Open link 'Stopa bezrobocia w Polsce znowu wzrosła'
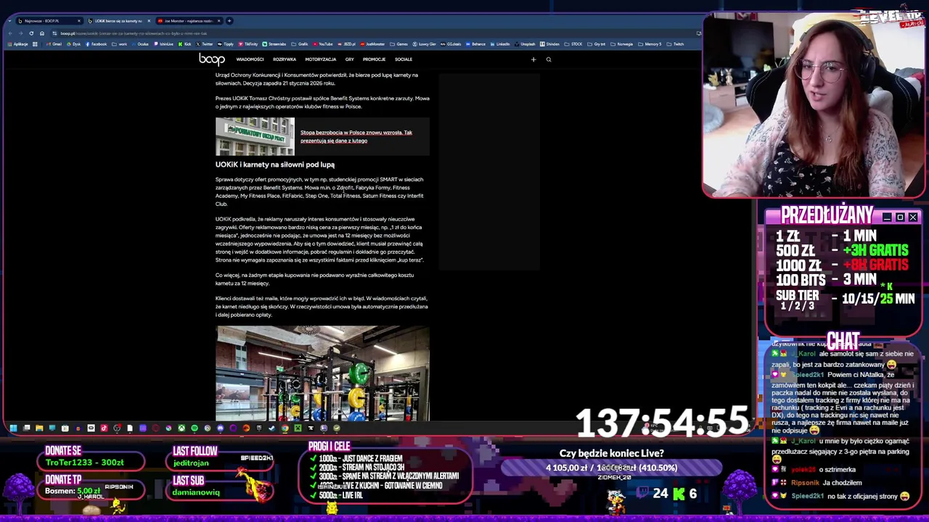Screen dimensions: 929x522 tap(356, 136)
